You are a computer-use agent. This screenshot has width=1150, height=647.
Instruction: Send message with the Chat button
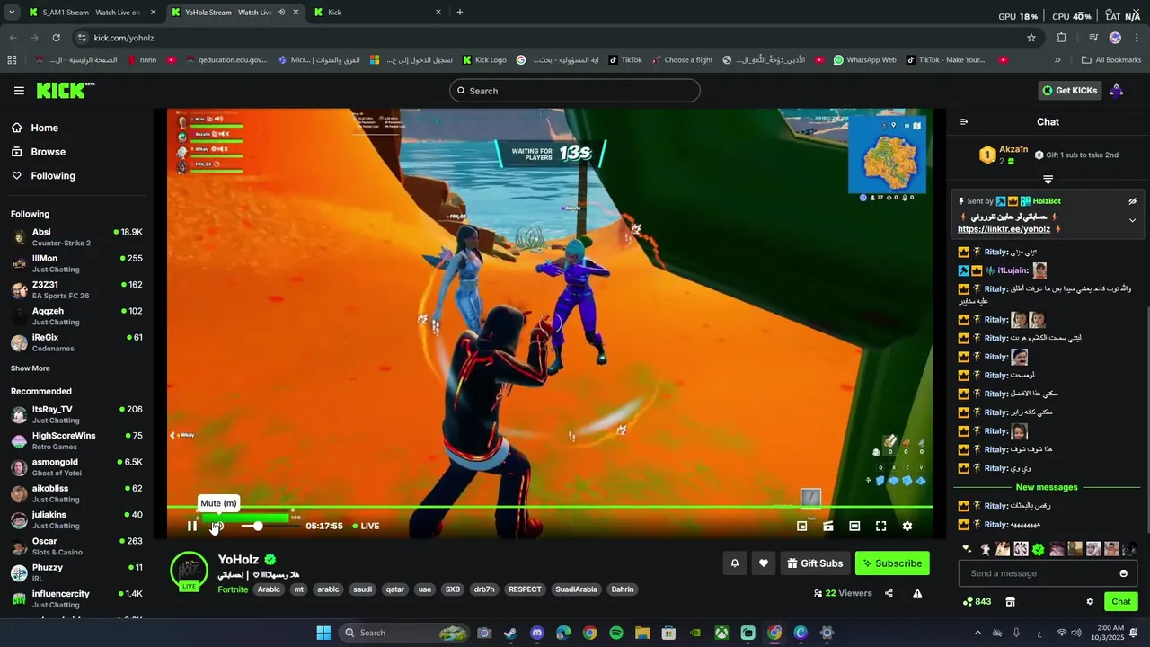(x=1121, y=602)
